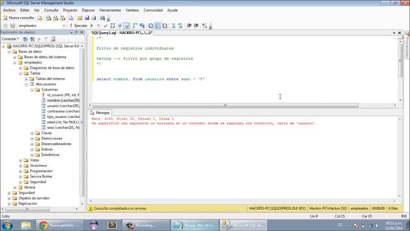The image size is (410, 231).
Task: Toggle Include Client Statistics
Action: [142, 26]
